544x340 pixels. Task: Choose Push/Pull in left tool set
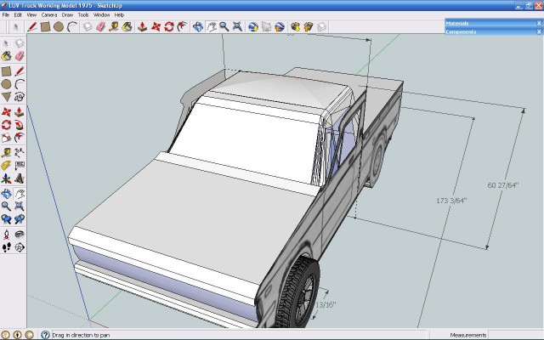click(x=20, y=111)
